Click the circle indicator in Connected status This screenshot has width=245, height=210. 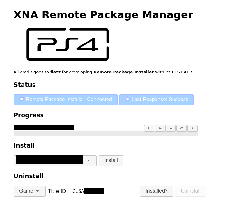pos(22,99)
